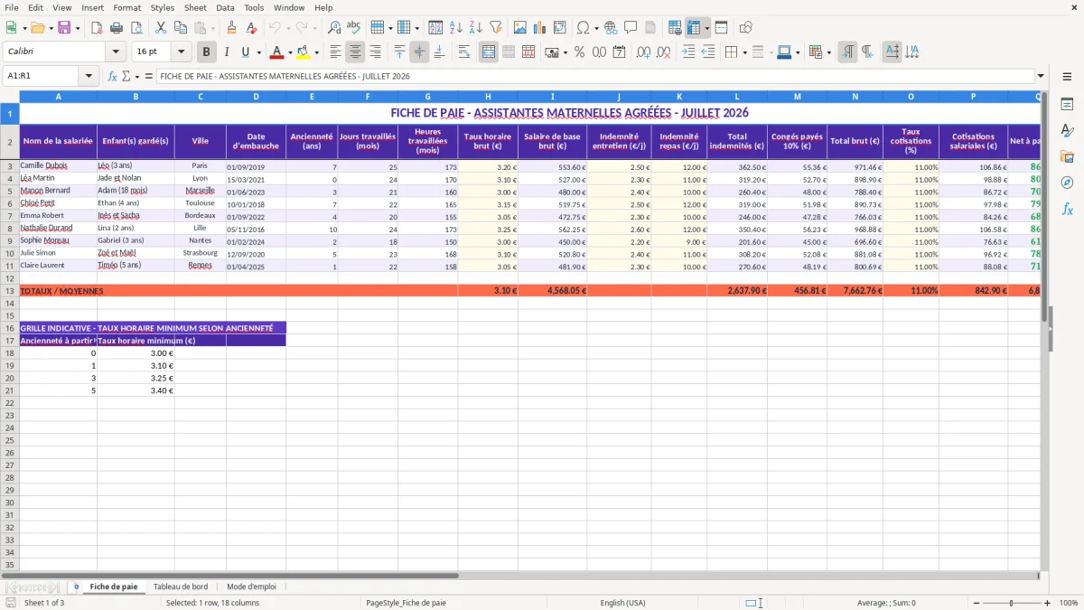Image resolution: width=1084 pixels, height=610 pixels.
Task: Toggle Underline formatting
Action: coord(245,52)
